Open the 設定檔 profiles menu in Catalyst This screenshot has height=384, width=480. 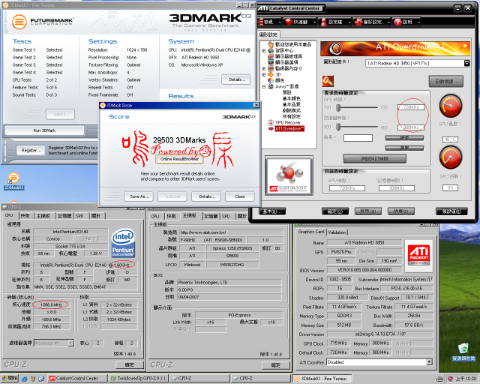331,22
